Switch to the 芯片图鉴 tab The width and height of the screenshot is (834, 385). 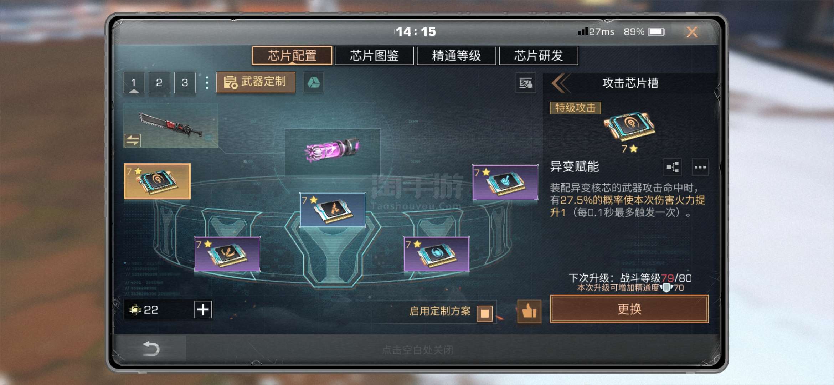(374, 56)
